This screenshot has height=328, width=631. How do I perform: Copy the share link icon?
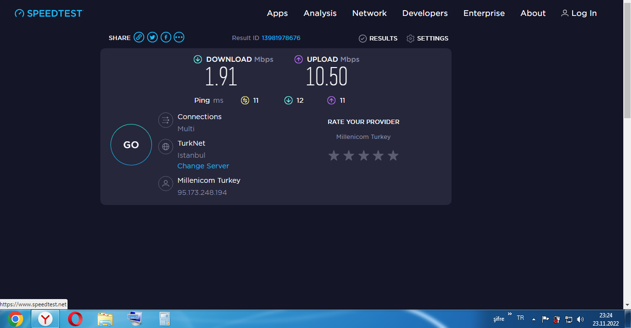(139, 38)
